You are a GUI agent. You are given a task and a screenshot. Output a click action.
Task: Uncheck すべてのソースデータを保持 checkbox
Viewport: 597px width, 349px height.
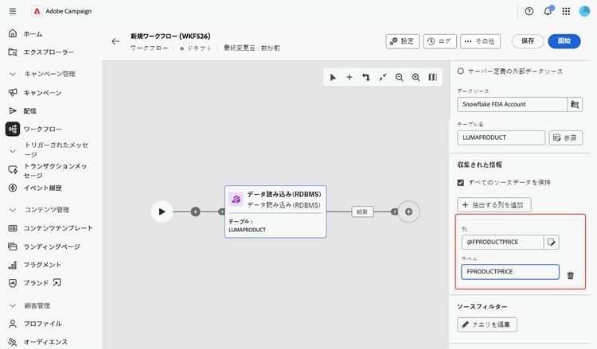click(x=461, y=183)
